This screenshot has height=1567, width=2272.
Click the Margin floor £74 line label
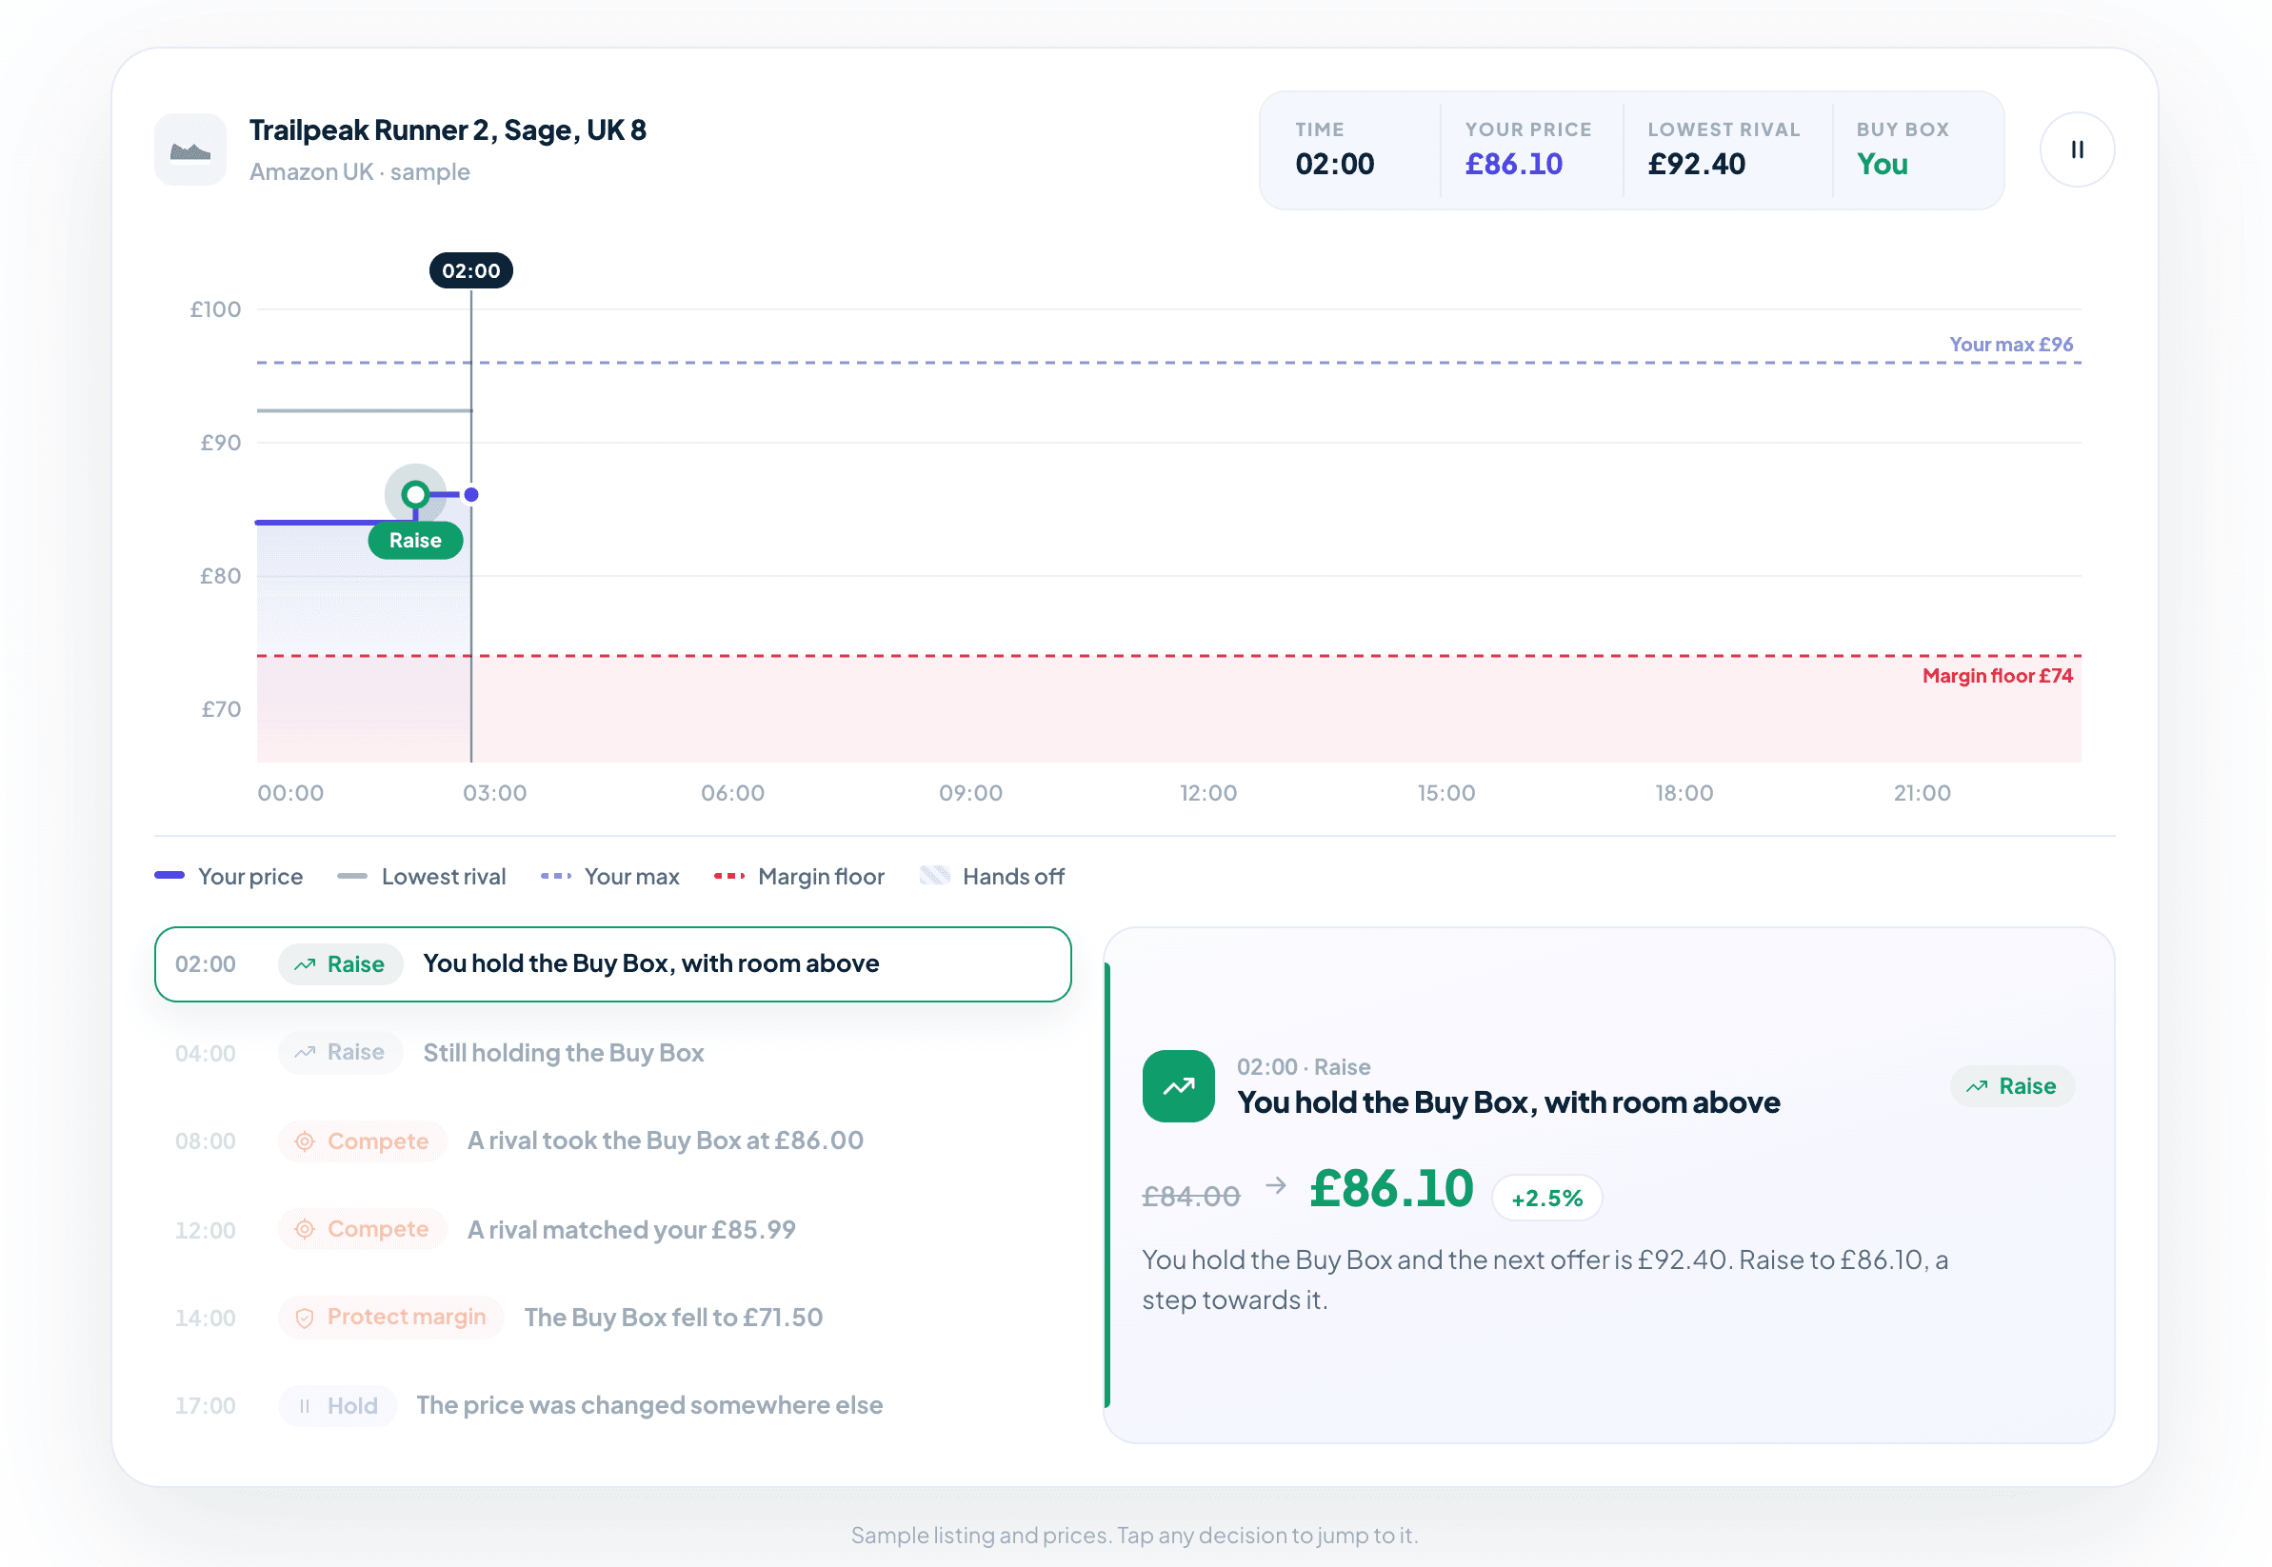[1996, 676]
